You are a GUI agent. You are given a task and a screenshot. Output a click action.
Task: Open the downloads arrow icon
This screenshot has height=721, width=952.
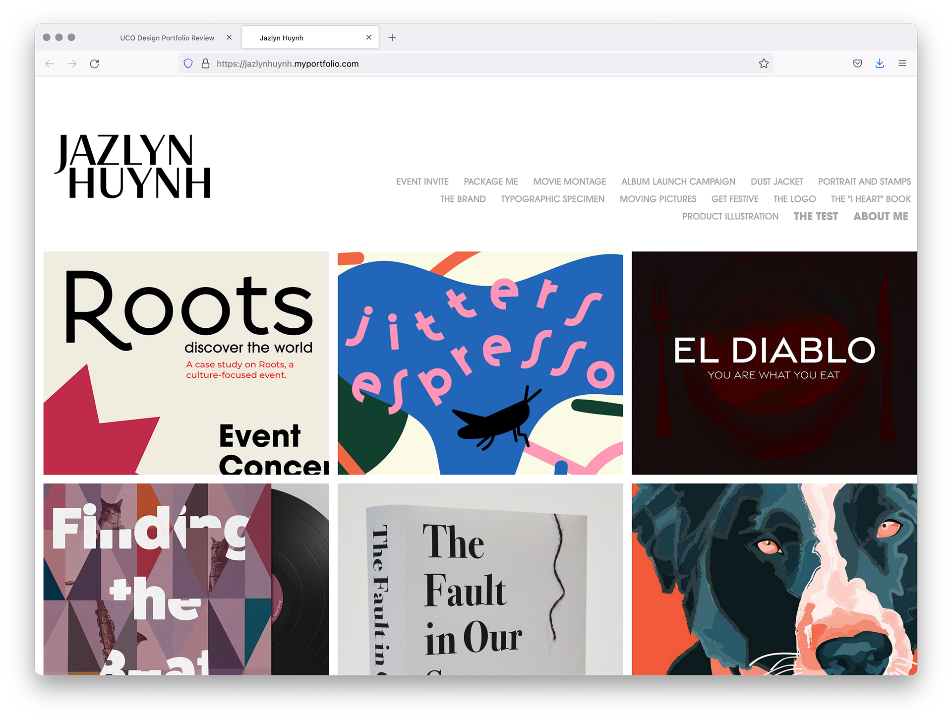pos(880,63)
